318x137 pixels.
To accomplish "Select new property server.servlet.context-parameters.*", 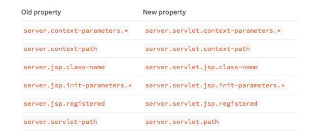I will pos(213,31).
